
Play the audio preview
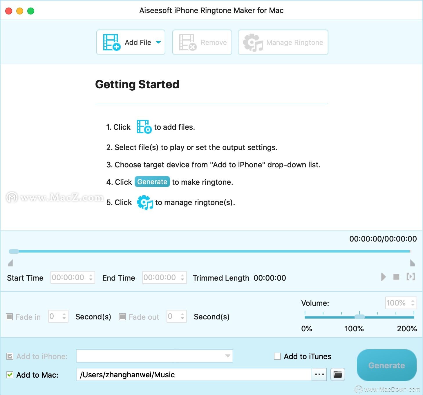tap(384, 277)
